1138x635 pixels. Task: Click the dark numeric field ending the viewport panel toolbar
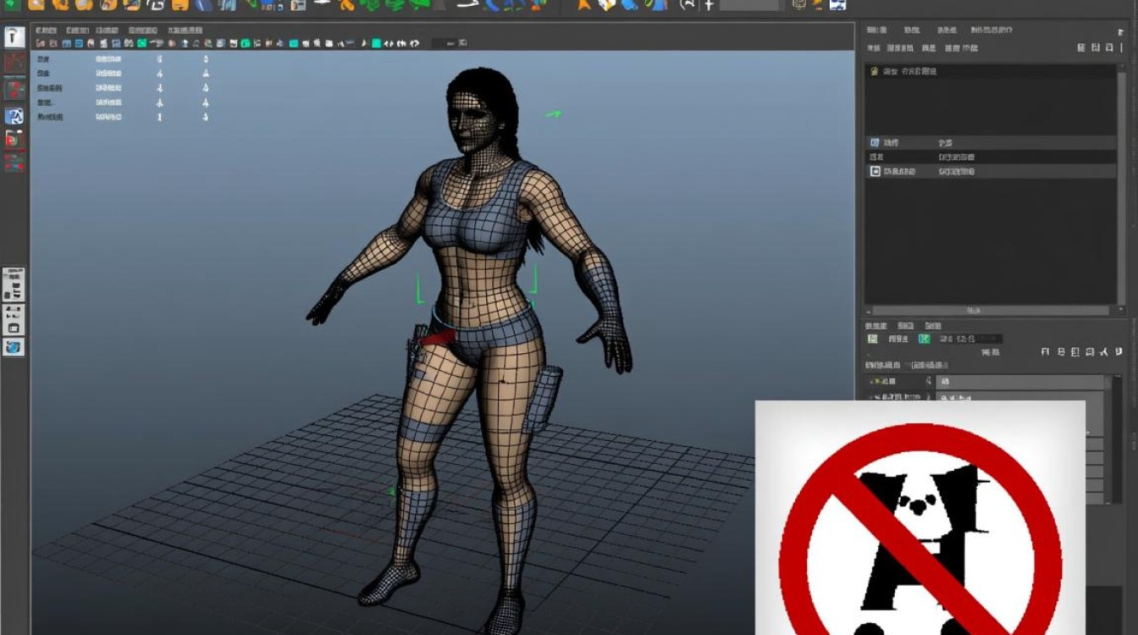(450, 42)
